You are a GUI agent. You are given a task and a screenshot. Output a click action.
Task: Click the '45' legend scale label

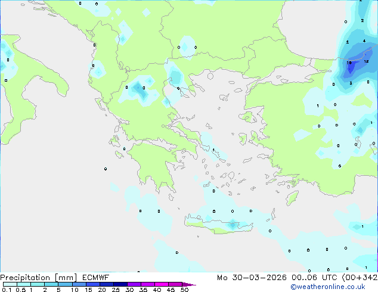coord(171,290)
